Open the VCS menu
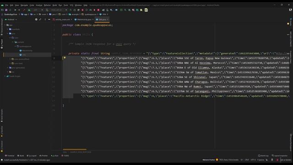 (x=71, y=5)
